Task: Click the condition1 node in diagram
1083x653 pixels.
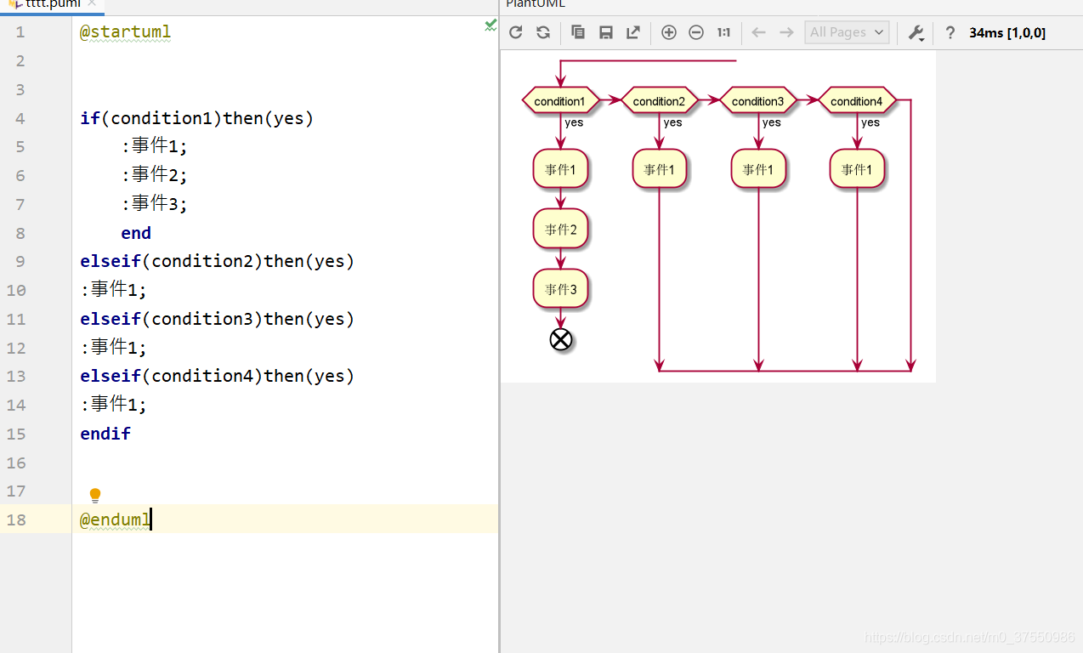Action: tap(560, 101)
